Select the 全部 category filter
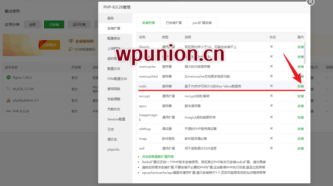The image size is (333, 186). [x=32, y=24]
